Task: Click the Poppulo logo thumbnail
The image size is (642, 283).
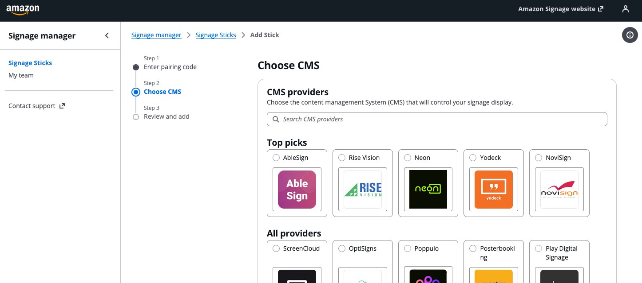Action: coord(428,276)
